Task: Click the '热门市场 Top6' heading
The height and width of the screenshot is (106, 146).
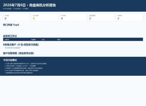Action: point(11,25)
